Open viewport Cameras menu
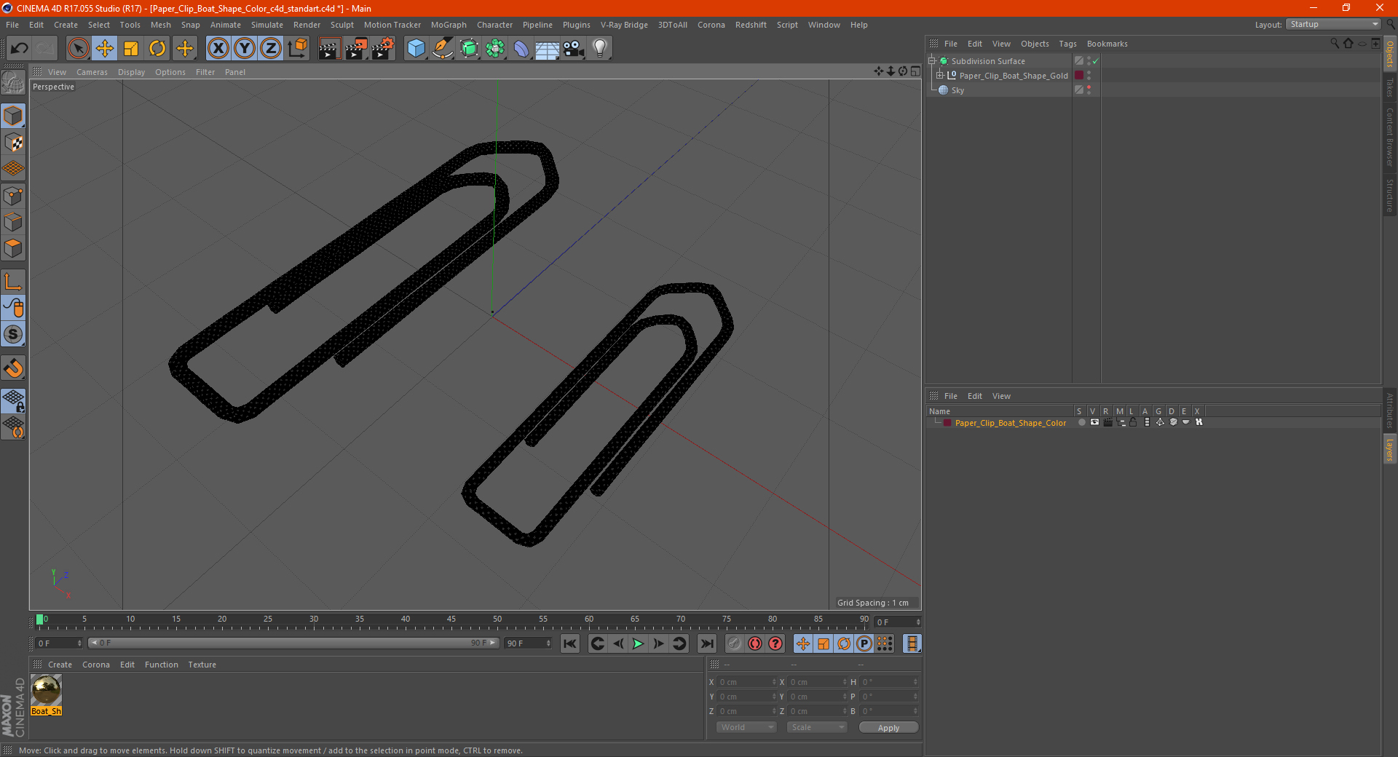The image size is (1398, 757). (x=92, y=72)
